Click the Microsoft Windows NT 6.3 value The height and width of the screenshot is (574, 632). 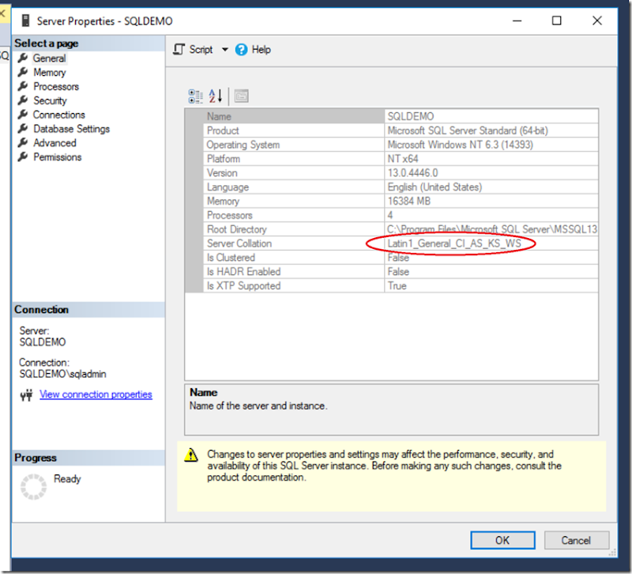coord(461,145)
